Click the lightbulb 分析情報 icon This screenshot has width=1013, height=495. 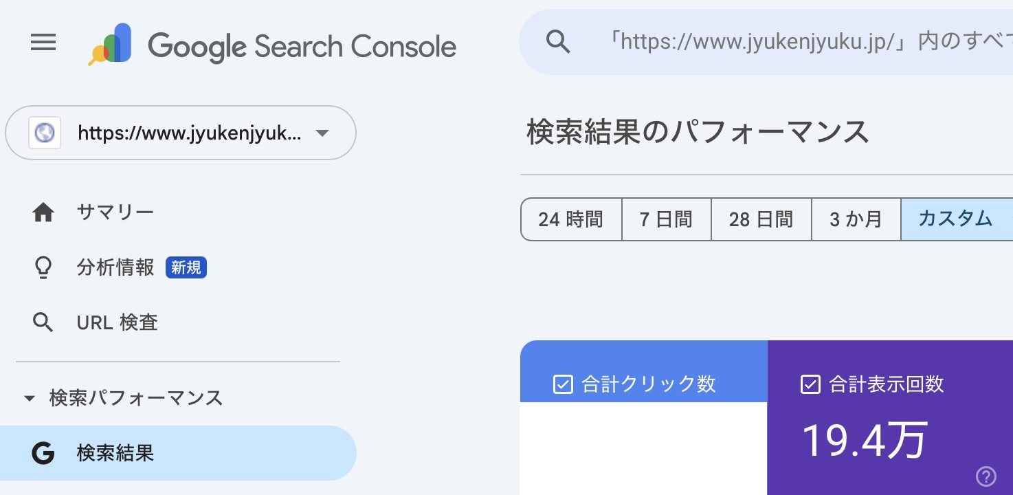click(x=43, y=268)
